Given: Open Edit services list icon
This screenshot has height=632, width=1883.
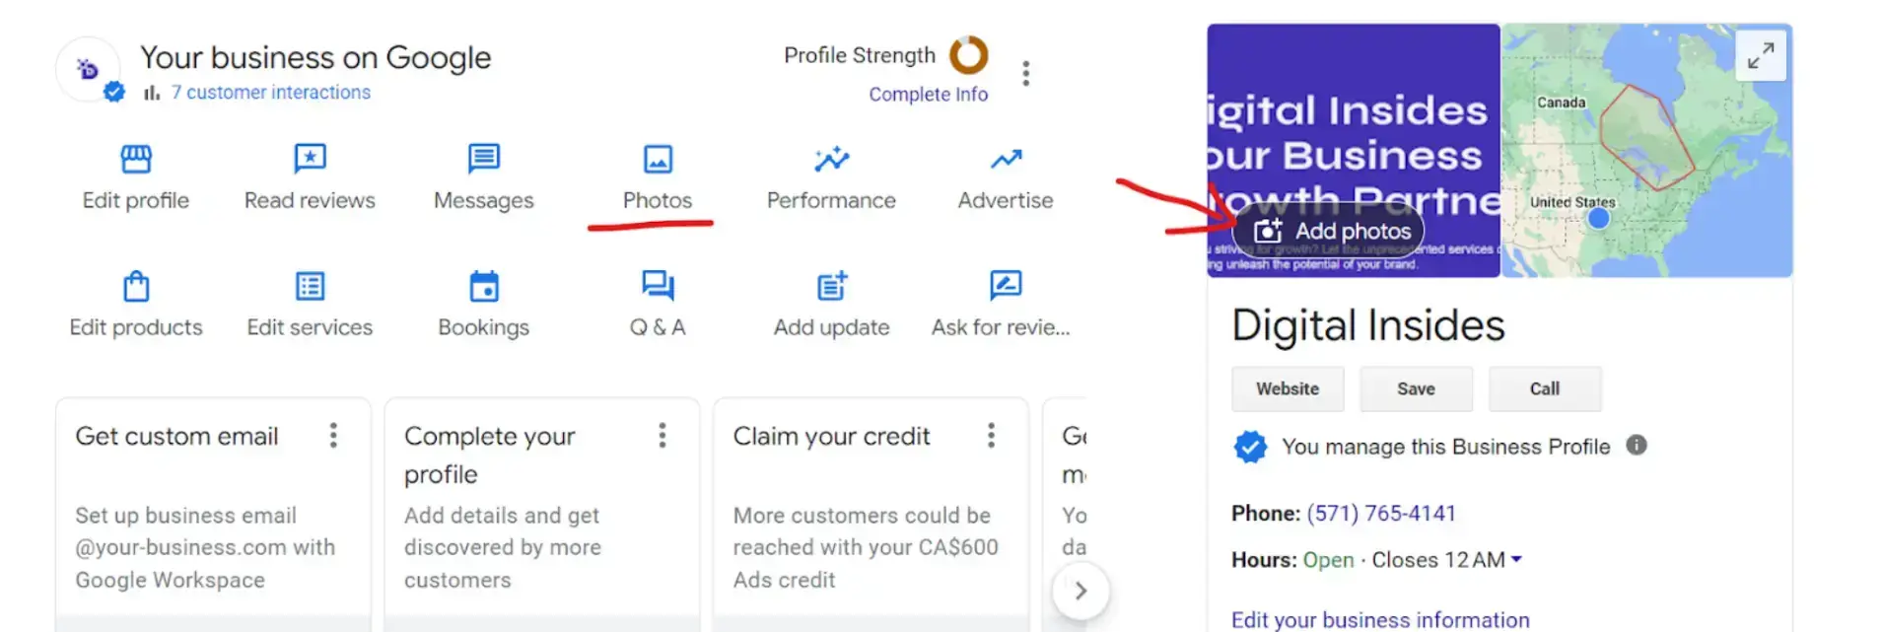Looking at the screenshot, I should pos(310,286).
